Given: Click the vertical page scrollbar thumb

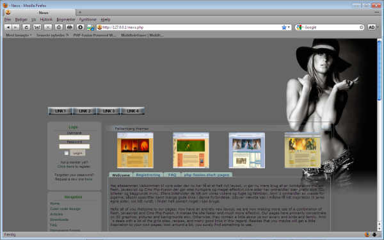Looking at the screenshot, I should [380, 71].
